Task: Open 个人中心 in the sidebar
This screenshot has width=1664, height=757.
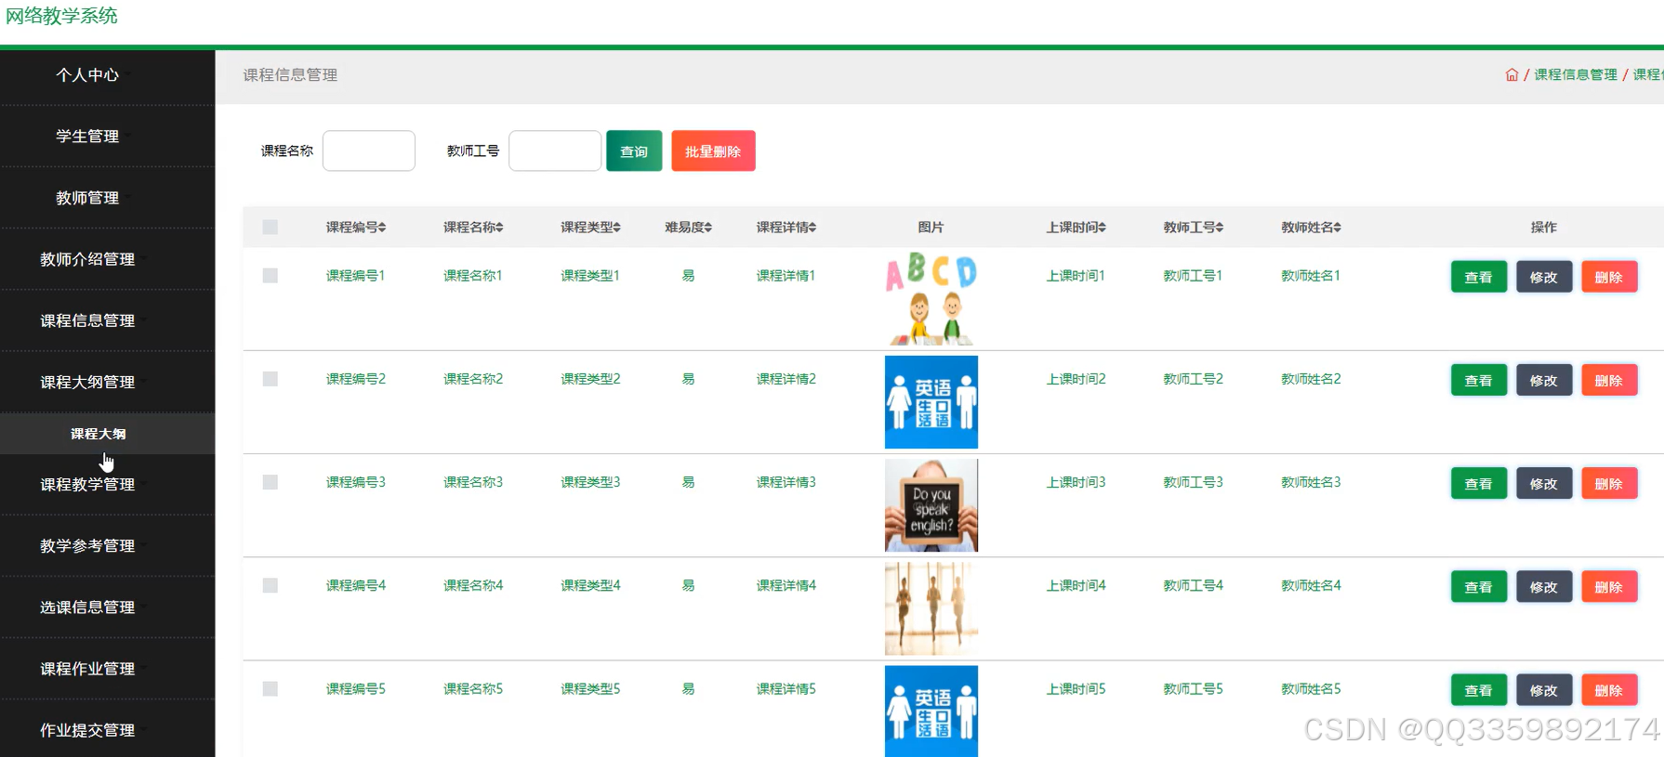Action: [x=107, y=75]
